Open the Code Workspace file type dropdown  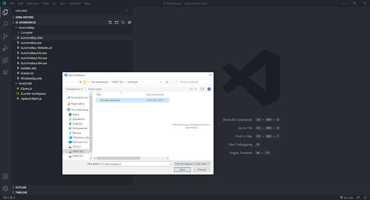[192, 164]
